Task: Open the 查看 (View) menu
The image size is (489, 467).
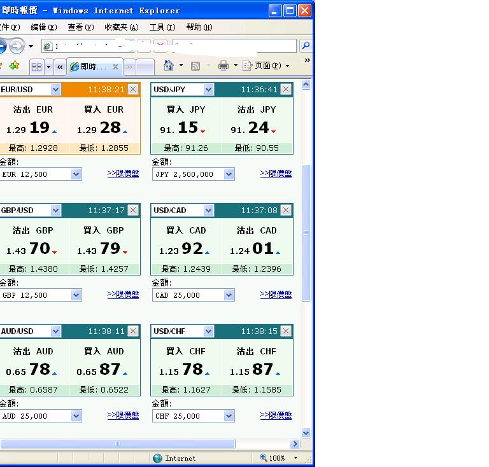Action: [x=80, y=27]
